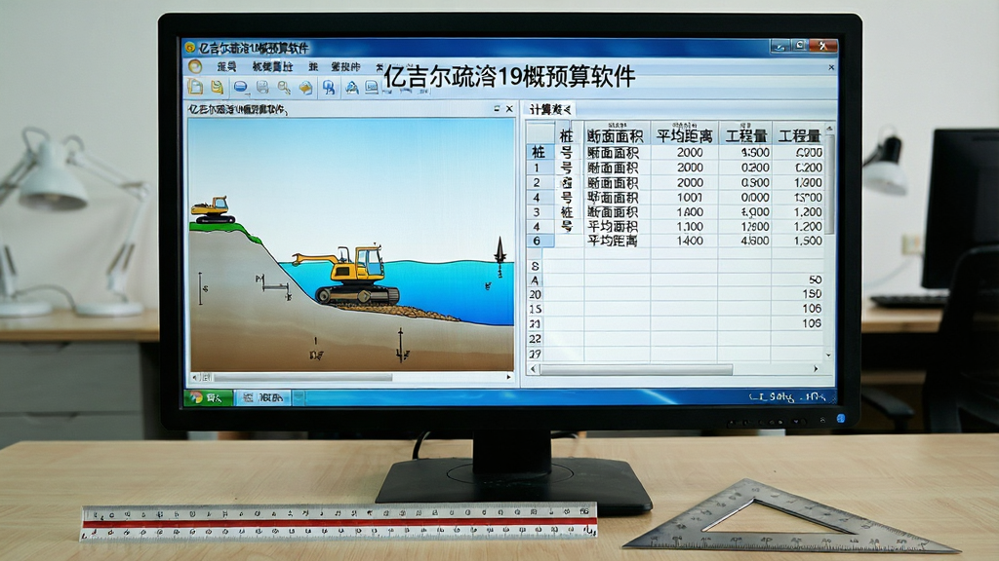Click the application's taskbar button
Screen dimensions: 999x561
(x=263, y=397)
